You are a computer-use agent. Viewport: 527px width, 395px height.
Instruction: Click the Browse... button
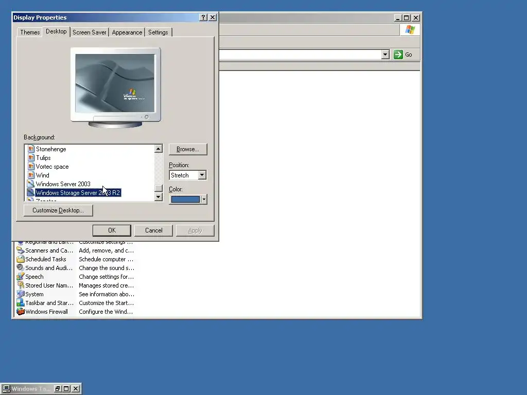click(187, 149)
